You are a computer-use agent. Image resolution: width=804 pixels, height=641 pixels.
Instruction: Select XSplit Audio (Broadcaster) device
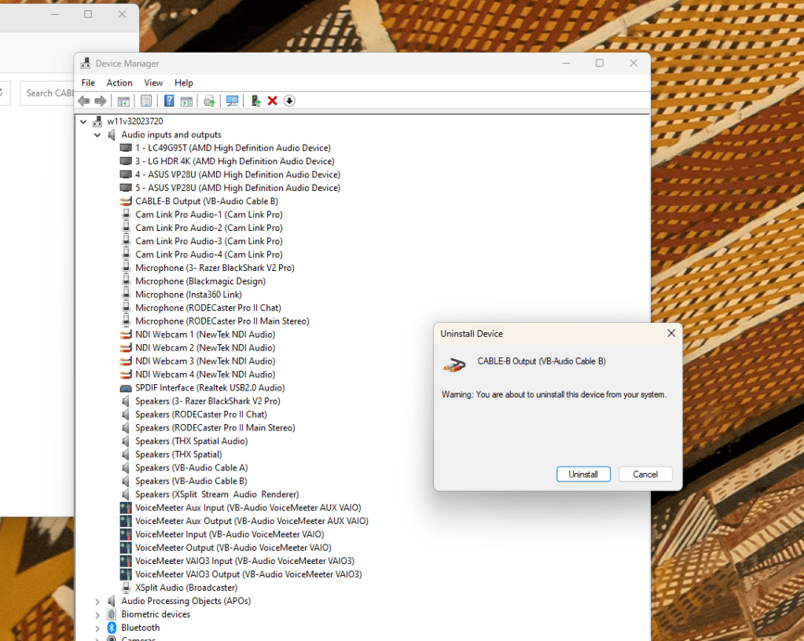186,588
